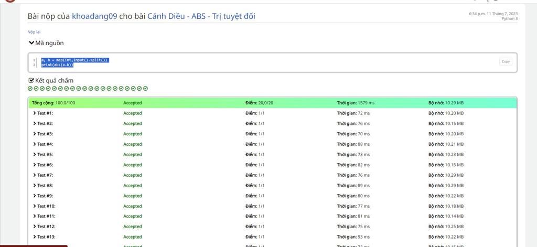
Task: Click the Nộp lại resubmit link
Action: 34,32
